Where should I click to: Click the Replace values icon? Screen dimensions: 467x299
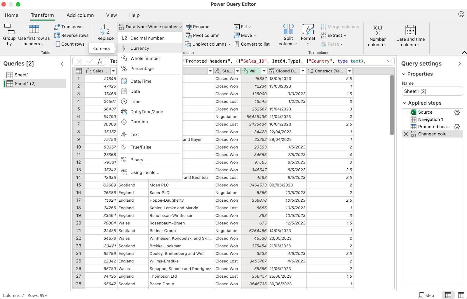tap(104, 29)
